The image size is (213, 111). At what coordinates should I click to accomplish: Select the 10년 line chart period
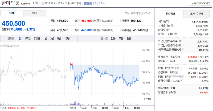(67, 38)
